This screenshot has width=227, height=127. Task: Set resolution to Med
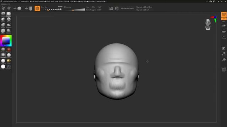[94, 7]
